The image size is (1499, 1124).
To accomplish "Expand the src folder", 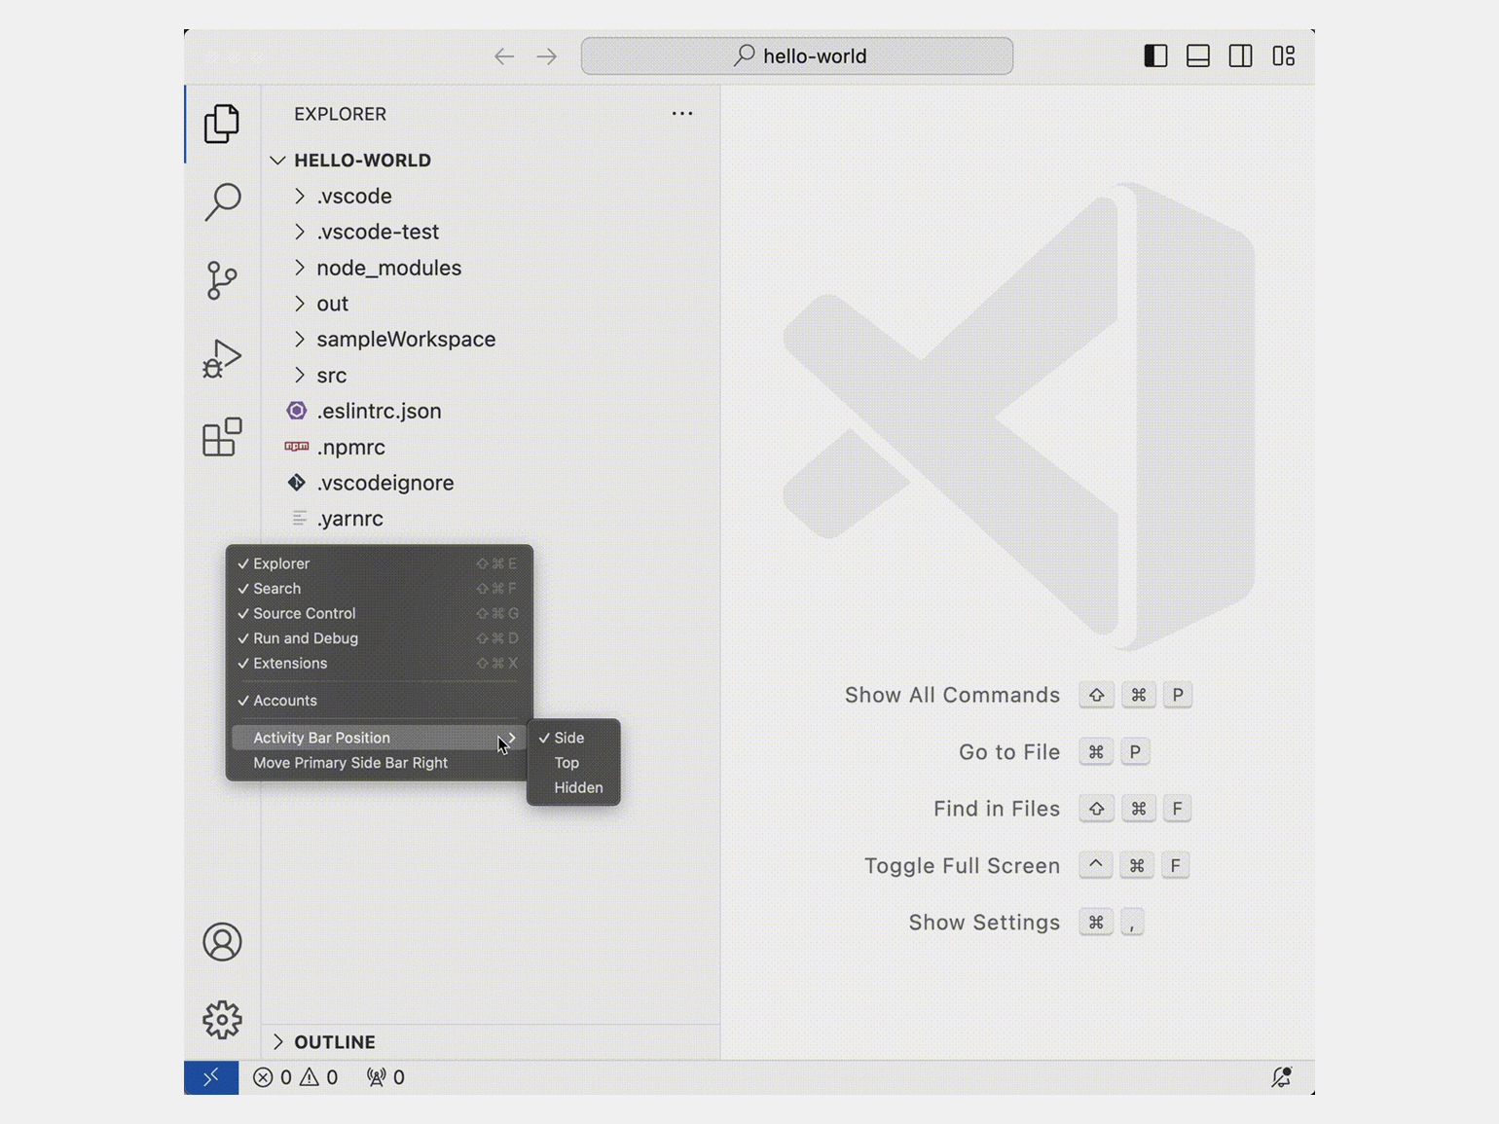I will pos(491,376).
